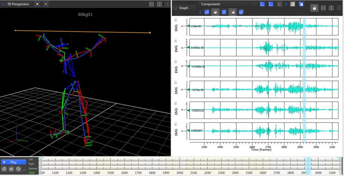Toggle the lock on the top EMG channel
Image resolution: width=344 pixels, height=176 pixels.
pos(175,20)
